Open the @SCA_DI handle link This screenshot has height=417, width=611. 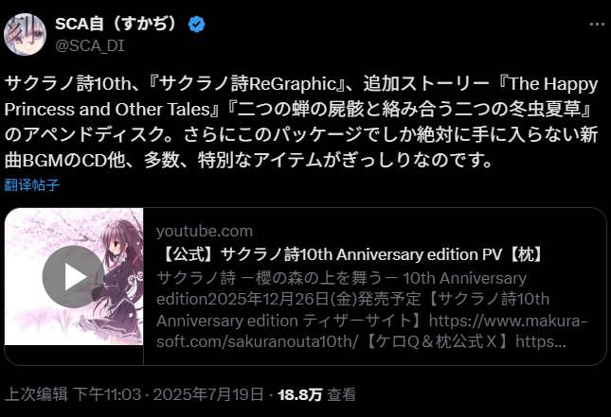click(x=90, y=46)
